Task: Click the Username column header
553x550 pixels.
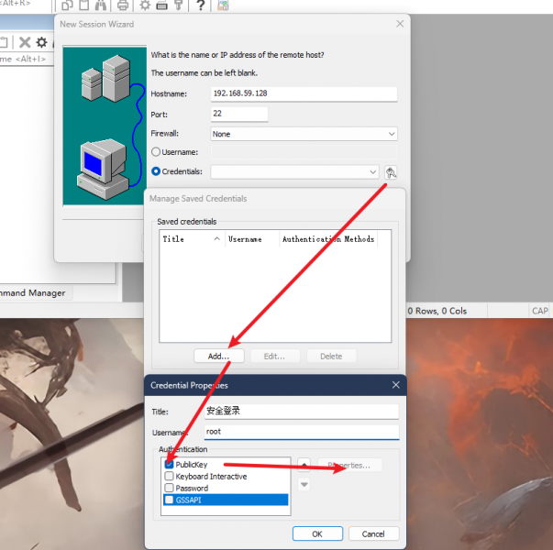Action: pyautogui.click(x=252, y=239)
